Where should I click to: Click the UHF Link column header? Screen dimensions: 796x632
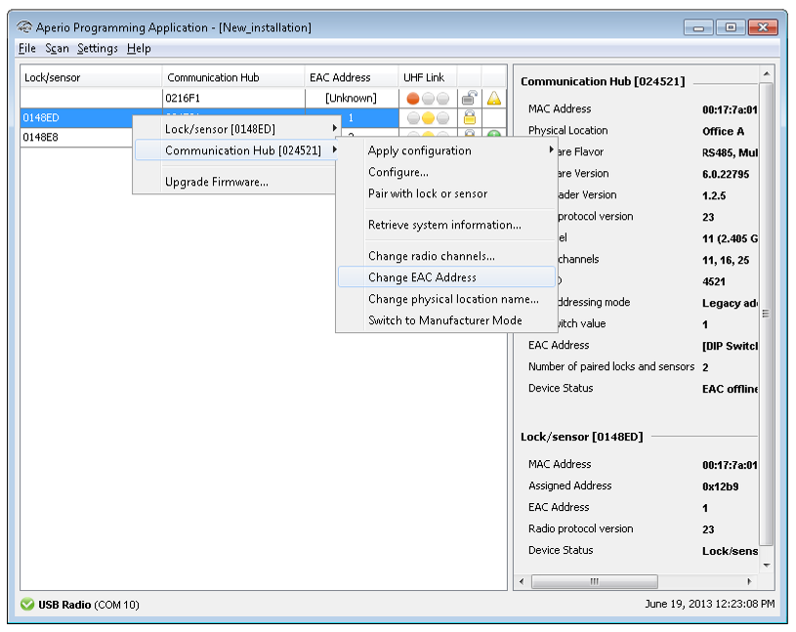[x=428, y=77]
